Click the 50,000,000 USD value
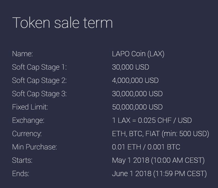Viewport: 218px width, 188px height. pyautogui.click(x=137, y=107)
